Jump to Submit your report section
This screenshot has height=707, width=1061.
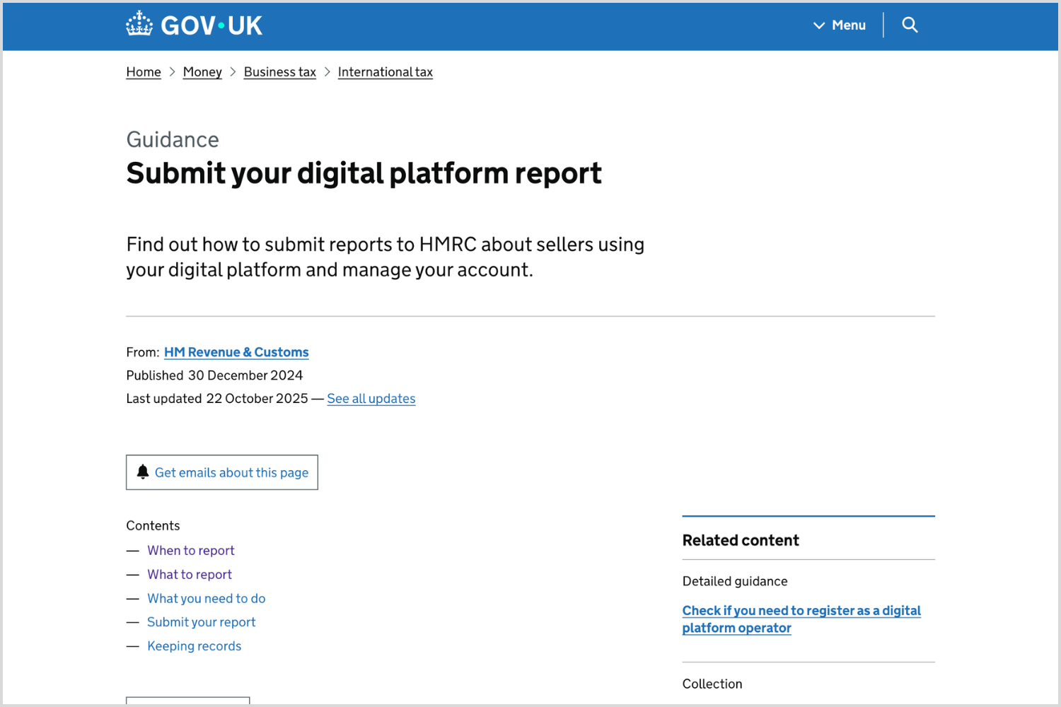tap(202, 622)
